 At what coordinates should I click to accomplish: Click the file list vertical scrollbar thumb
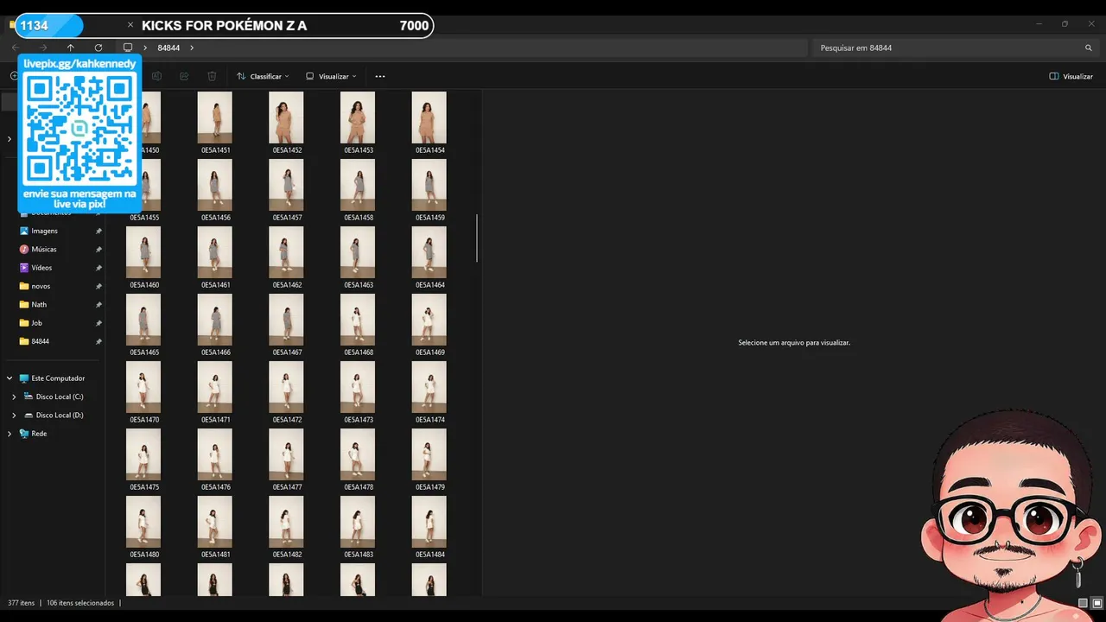point(477,238)
